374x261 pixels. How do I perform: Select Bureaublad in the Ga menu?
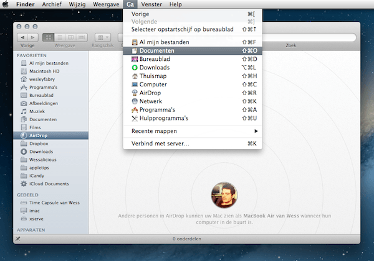193,59
